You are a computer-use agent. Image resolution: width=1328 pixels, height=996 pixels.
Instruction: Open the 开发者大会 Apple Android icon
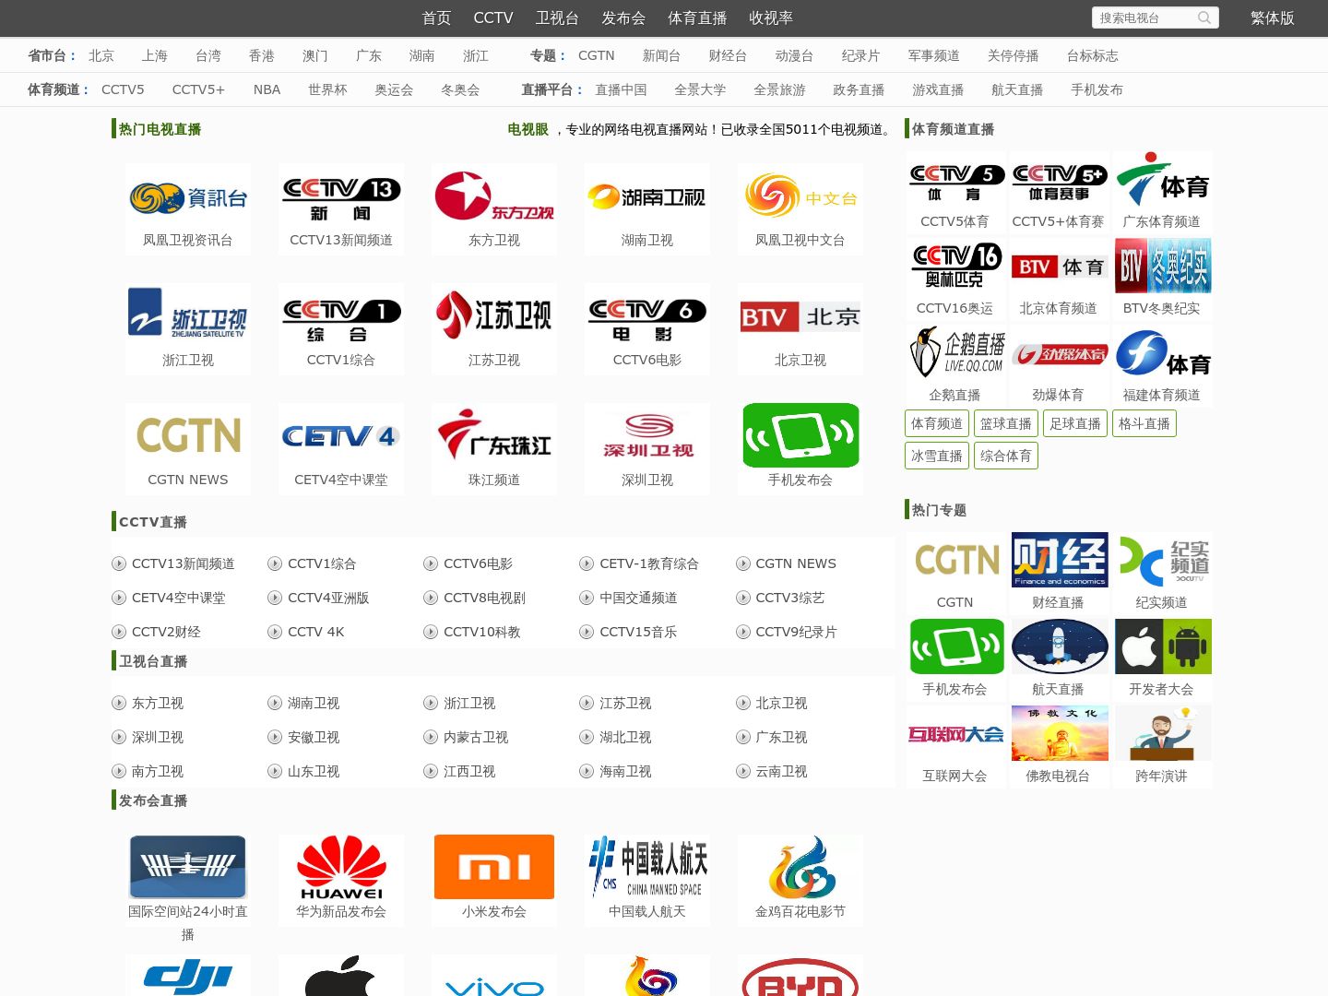(1163, 646)
